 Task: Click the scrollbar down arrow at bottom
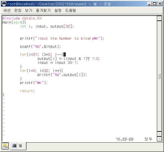(x=159, y=139)
